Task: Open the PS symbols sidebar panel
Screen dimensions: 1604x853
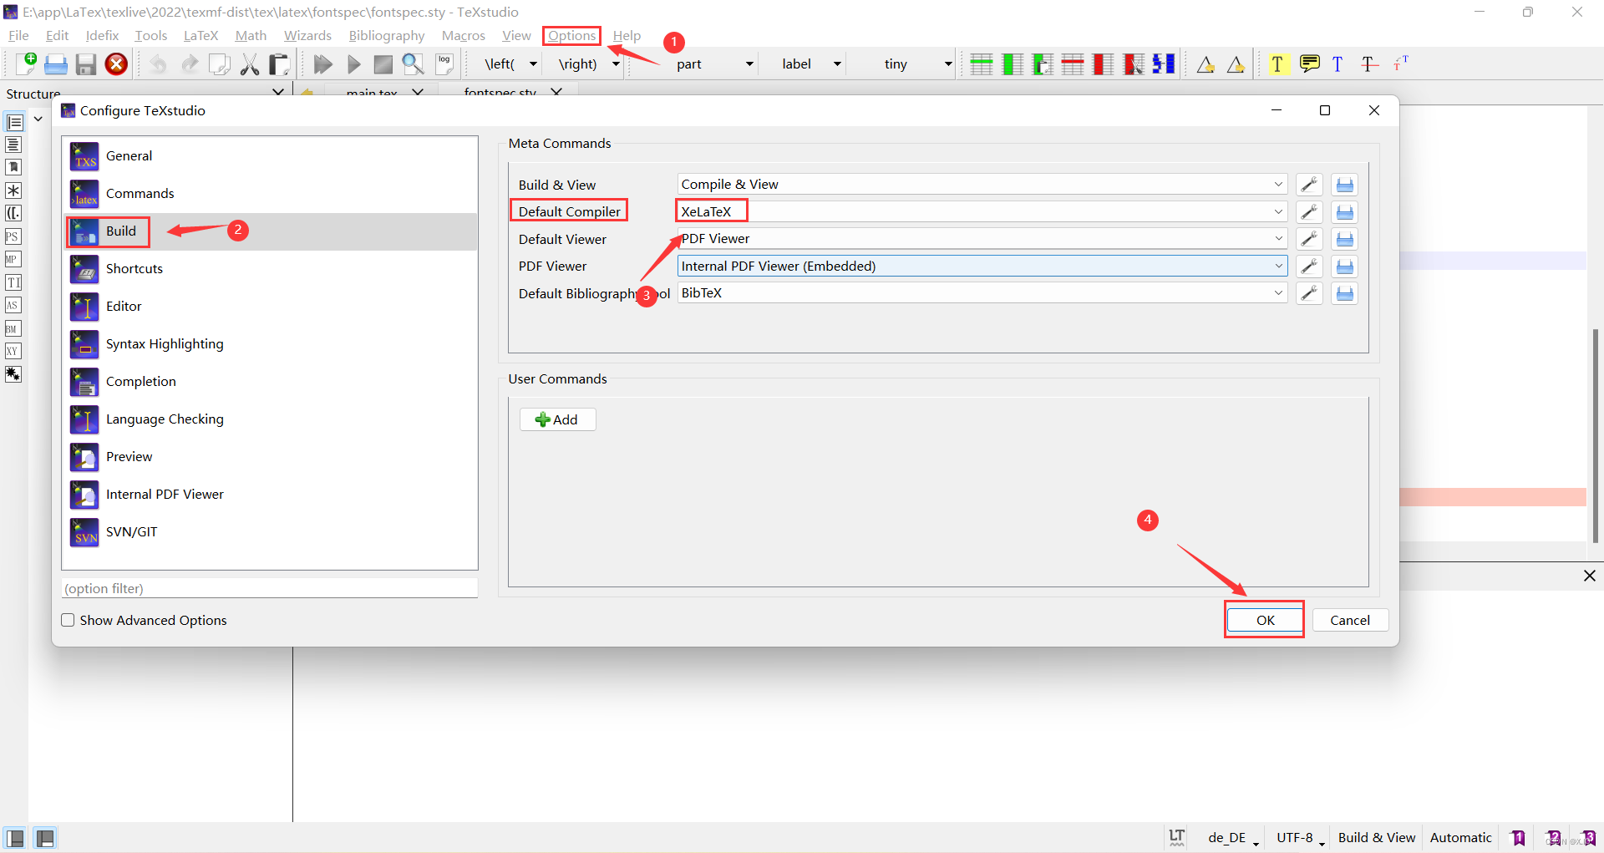Action: [x=13, y=236]
